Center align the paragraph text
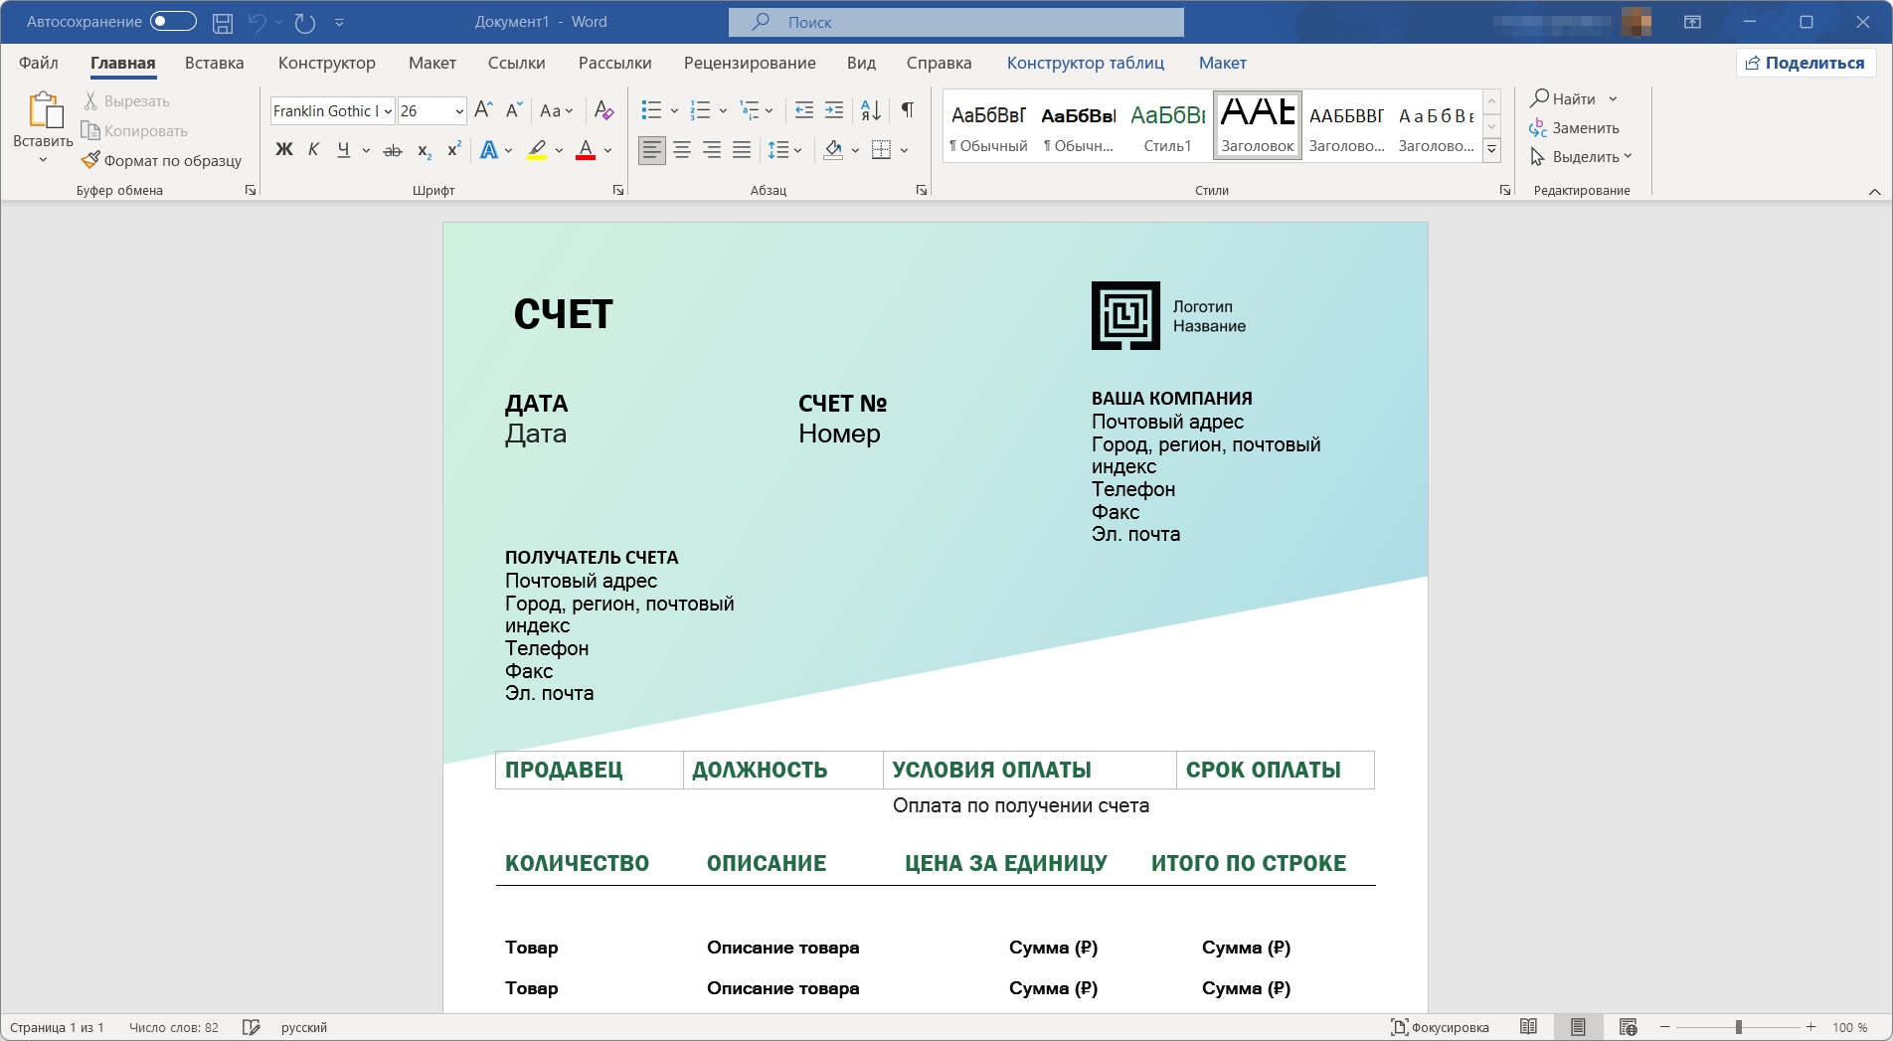This screenshot has width=1893, height=1041. 682,150
